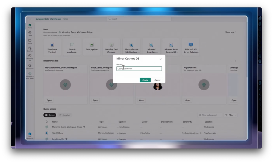Viewport: 273px width, 163px height.
Task: Close the Mirror Cosmos DB dialog
Action: [x=160, y=59]
